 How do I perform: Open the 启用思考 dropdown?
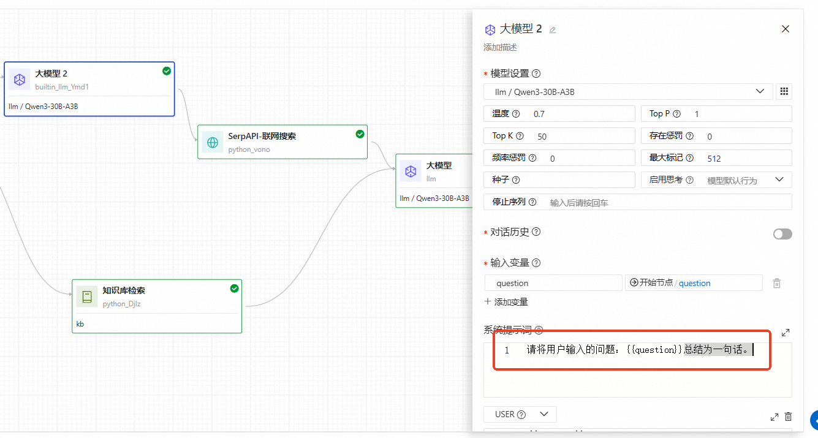coord(745,180)
